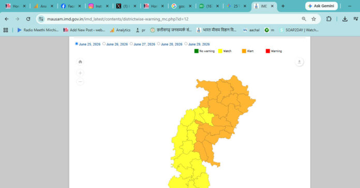Close the Instagram tab
The height and width of the screenshot is (188, 360).
coord(107,6)
